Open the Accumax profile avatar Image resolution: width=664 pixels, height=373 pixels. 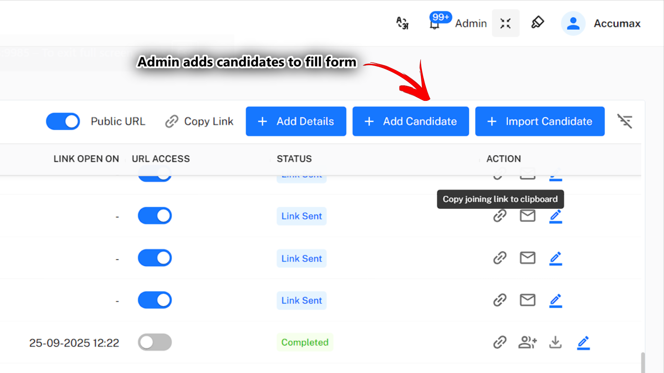pos(573,23)
